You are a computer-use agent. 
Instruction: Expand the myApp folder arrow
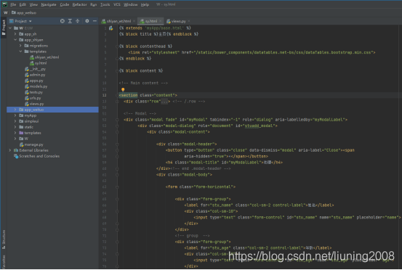click(15, 115)
